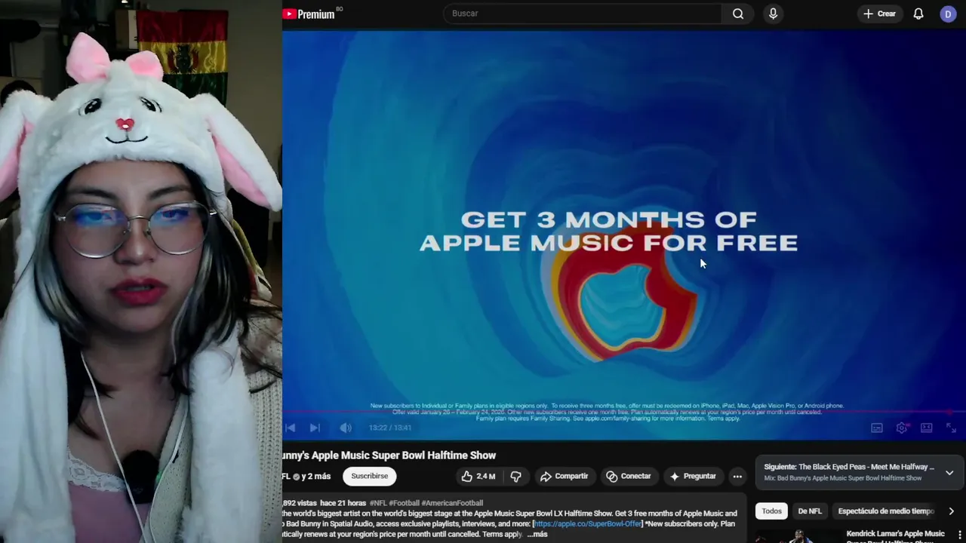
Task: Open Kendrick Lamar's Apple Music video suggestion
Action: [895, 536]
